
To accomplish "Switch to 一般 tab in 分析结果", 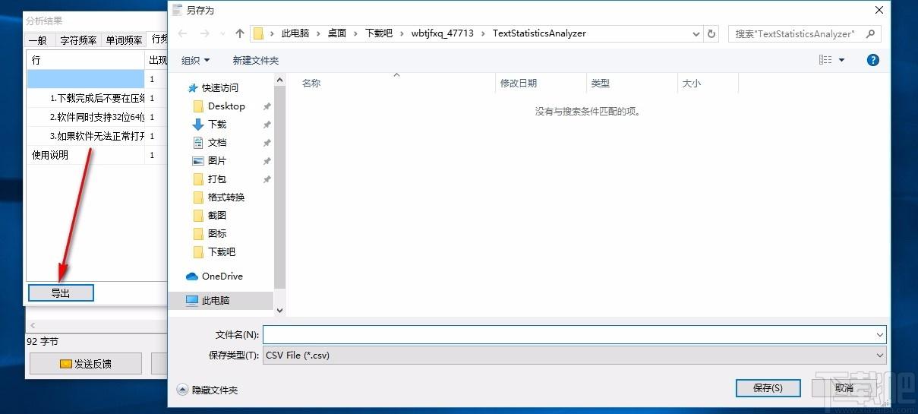I will pos(38,41).
